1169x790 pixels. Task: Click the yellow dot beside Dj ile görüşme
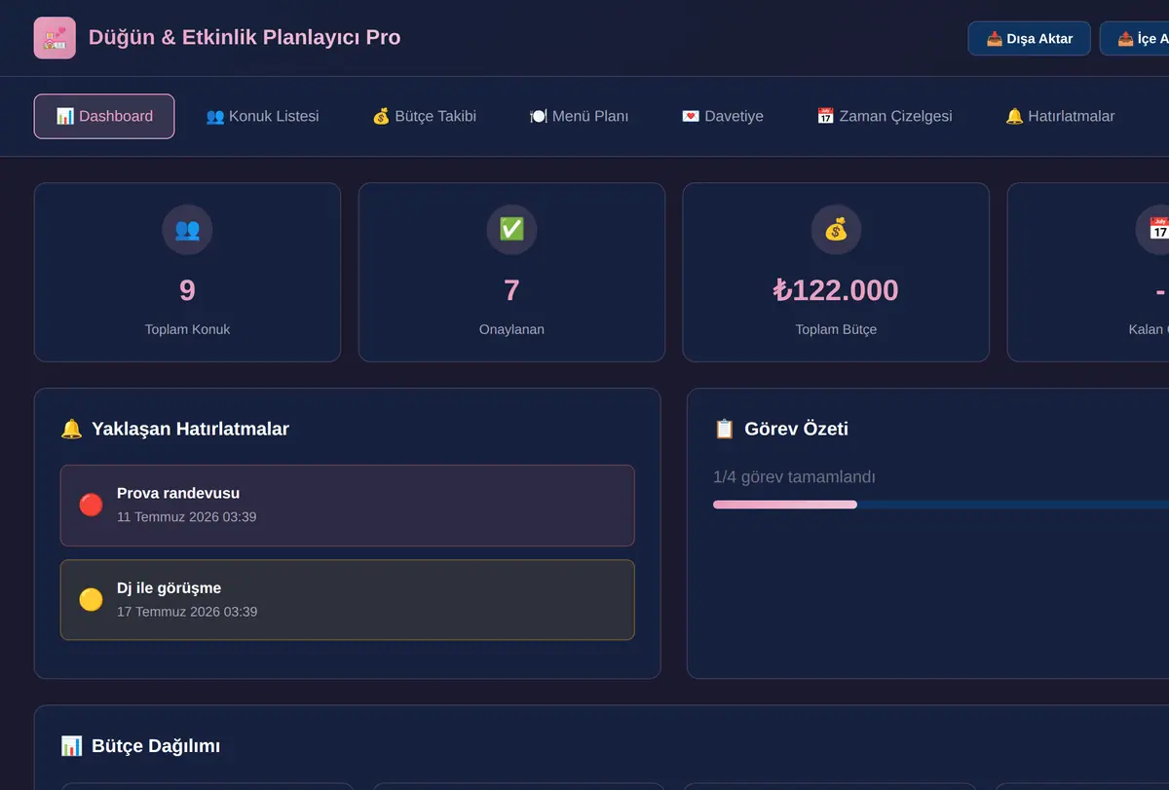click(91, 599)
